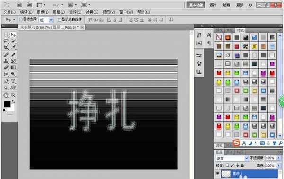
Task: Select the Quick Selection tool
Action: pos(13,41)
